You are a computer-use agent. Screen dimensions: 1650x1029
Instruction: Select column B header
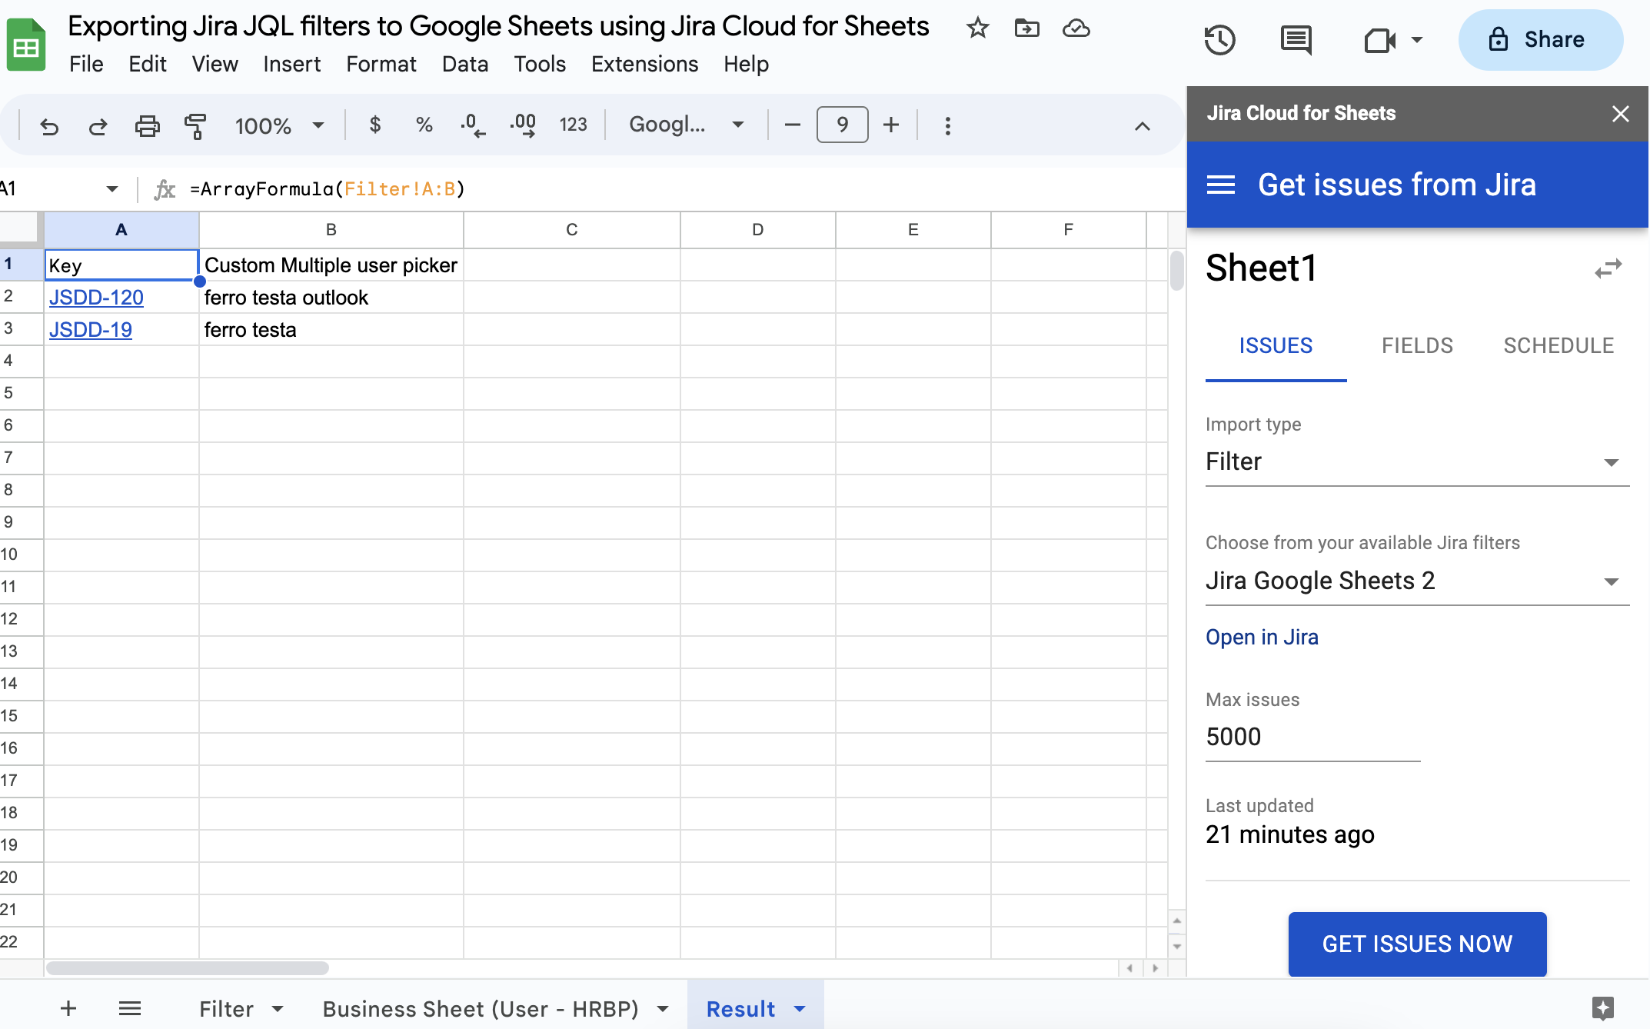point(331,229)
